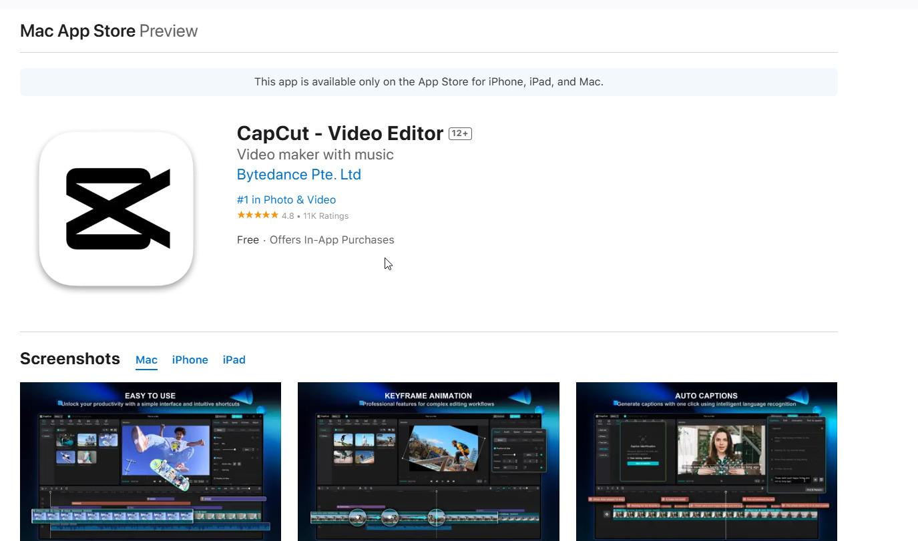918x541 pixels.
Task: Open the #1 in Photo & Video ranking link
Action: pos(286,199)
